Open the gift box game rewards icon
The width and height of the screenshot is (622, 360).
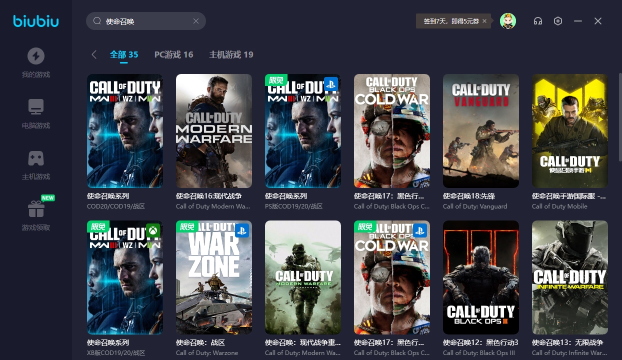click(35, 209)
